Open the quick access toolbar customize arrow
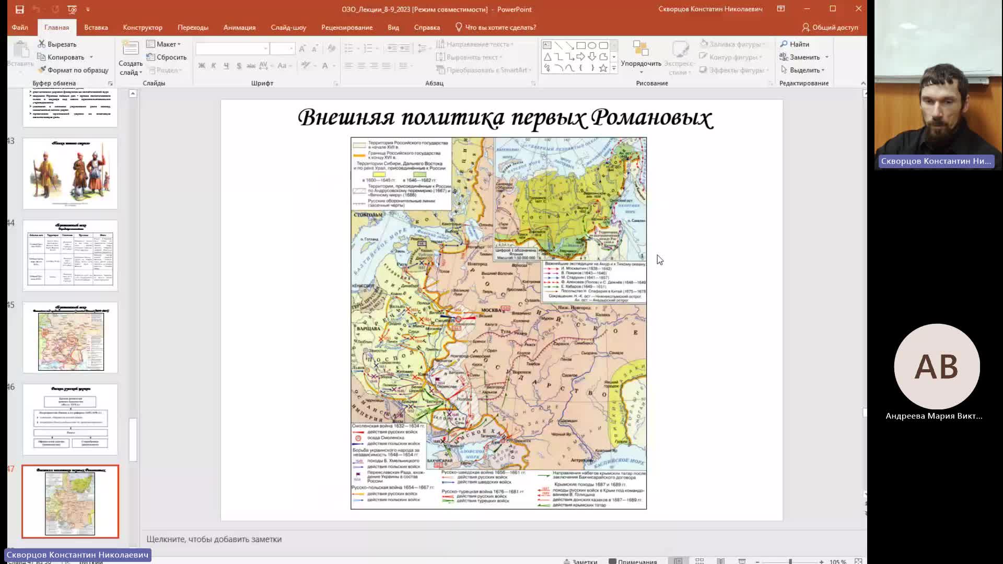Viewport: 1003px width, 564px height. click(88, 9)
